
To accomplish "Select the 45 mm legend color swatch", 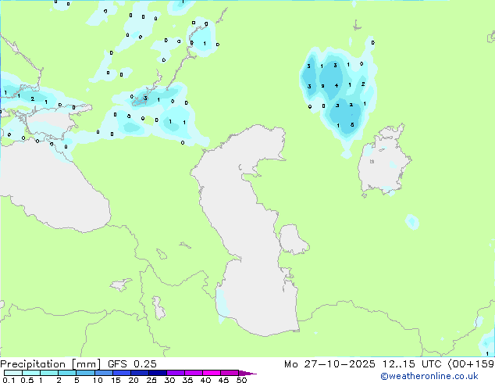I will pos(230,373).
